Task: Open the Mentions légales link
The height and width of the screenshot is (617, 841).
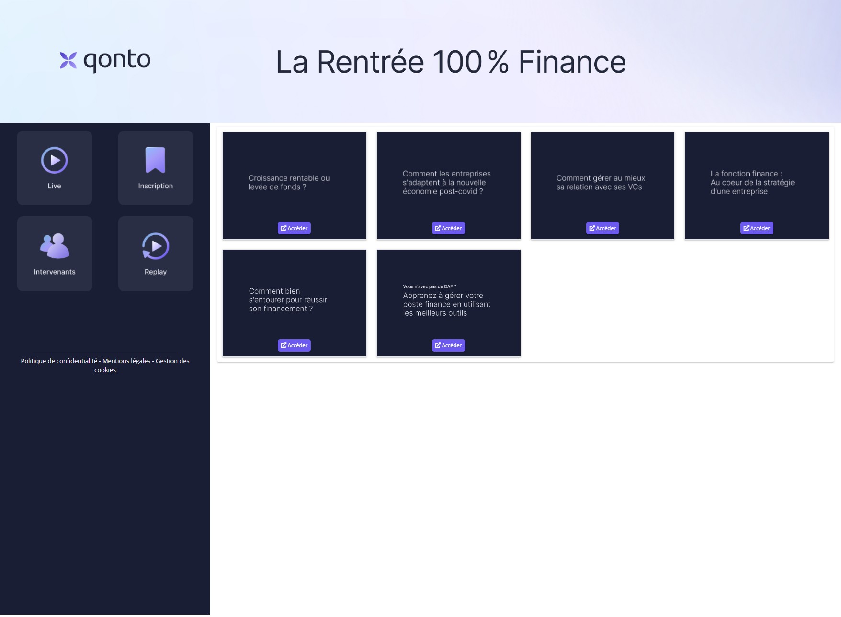Action: click(126, 361)
